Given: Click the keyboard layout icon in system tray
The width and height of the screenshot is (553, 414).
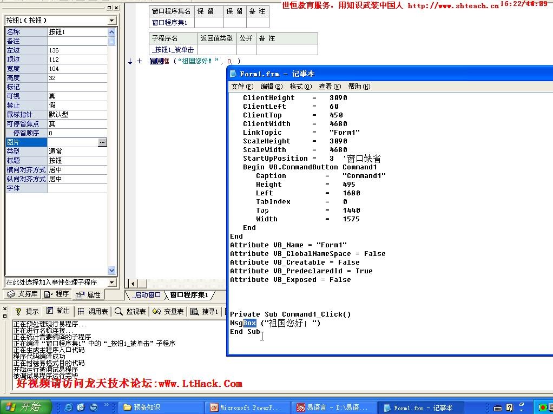Looking at the screenshot, I should (x=497, y=408).
